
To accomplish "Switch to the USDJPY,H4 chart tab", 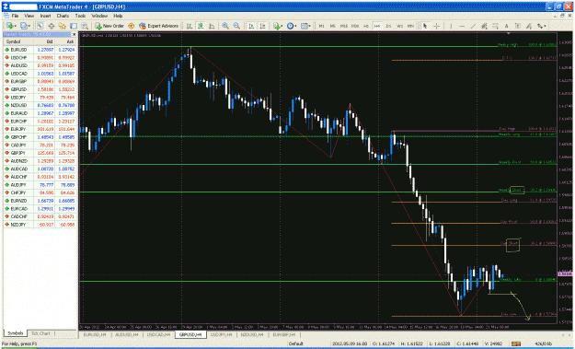I will pos(221,334).
